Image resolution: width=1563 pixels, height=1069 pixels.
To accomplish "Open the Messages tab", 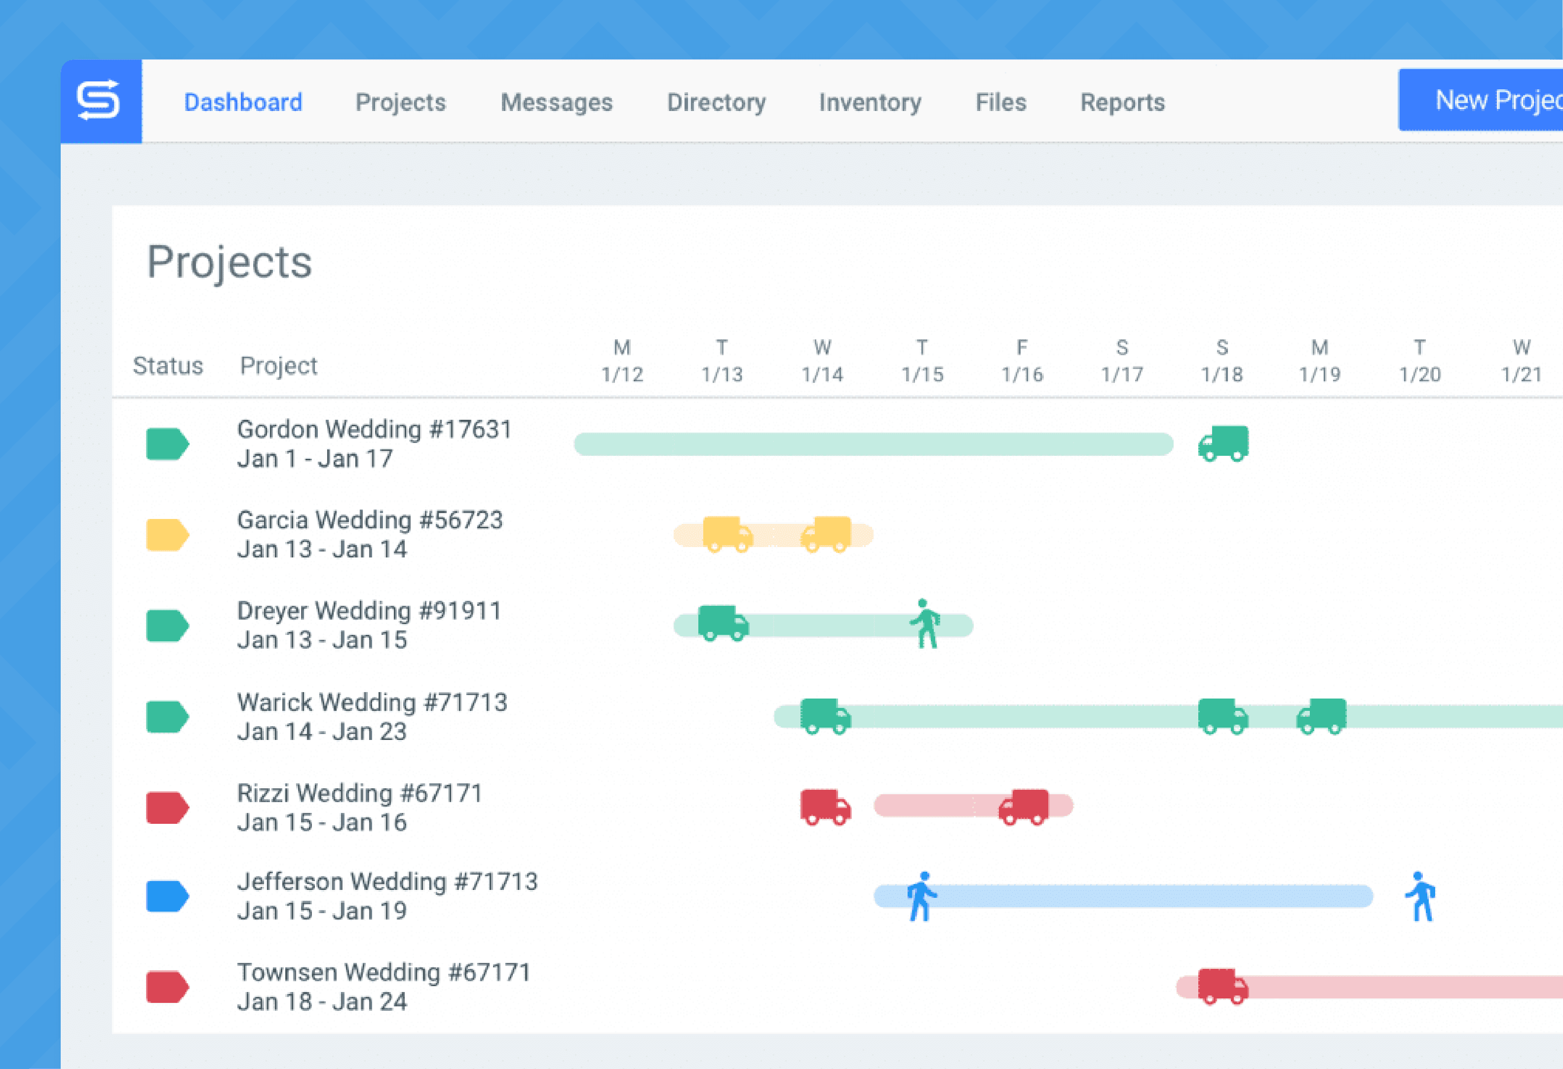I will 557,102.
